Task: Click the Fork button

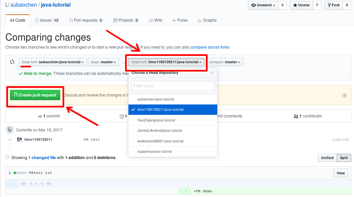Action: click(x=334, y=5)
